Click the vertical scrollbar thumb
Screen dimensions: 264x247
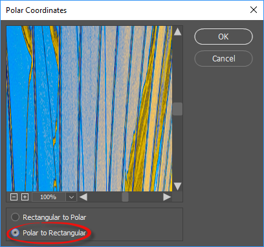[x=177, y=109]
